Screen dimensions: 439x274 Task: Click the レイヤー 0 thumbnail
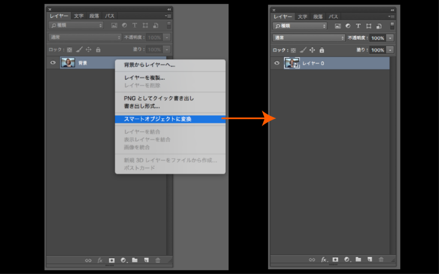coord(292,63)
